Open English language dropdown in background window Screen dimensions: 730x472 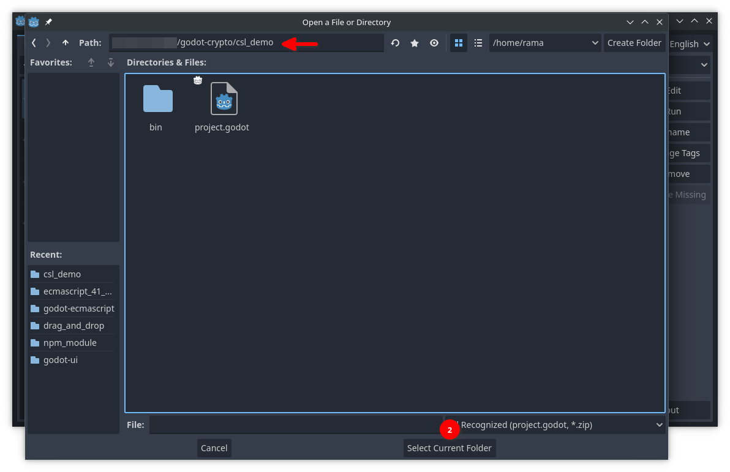pos(690,44)
